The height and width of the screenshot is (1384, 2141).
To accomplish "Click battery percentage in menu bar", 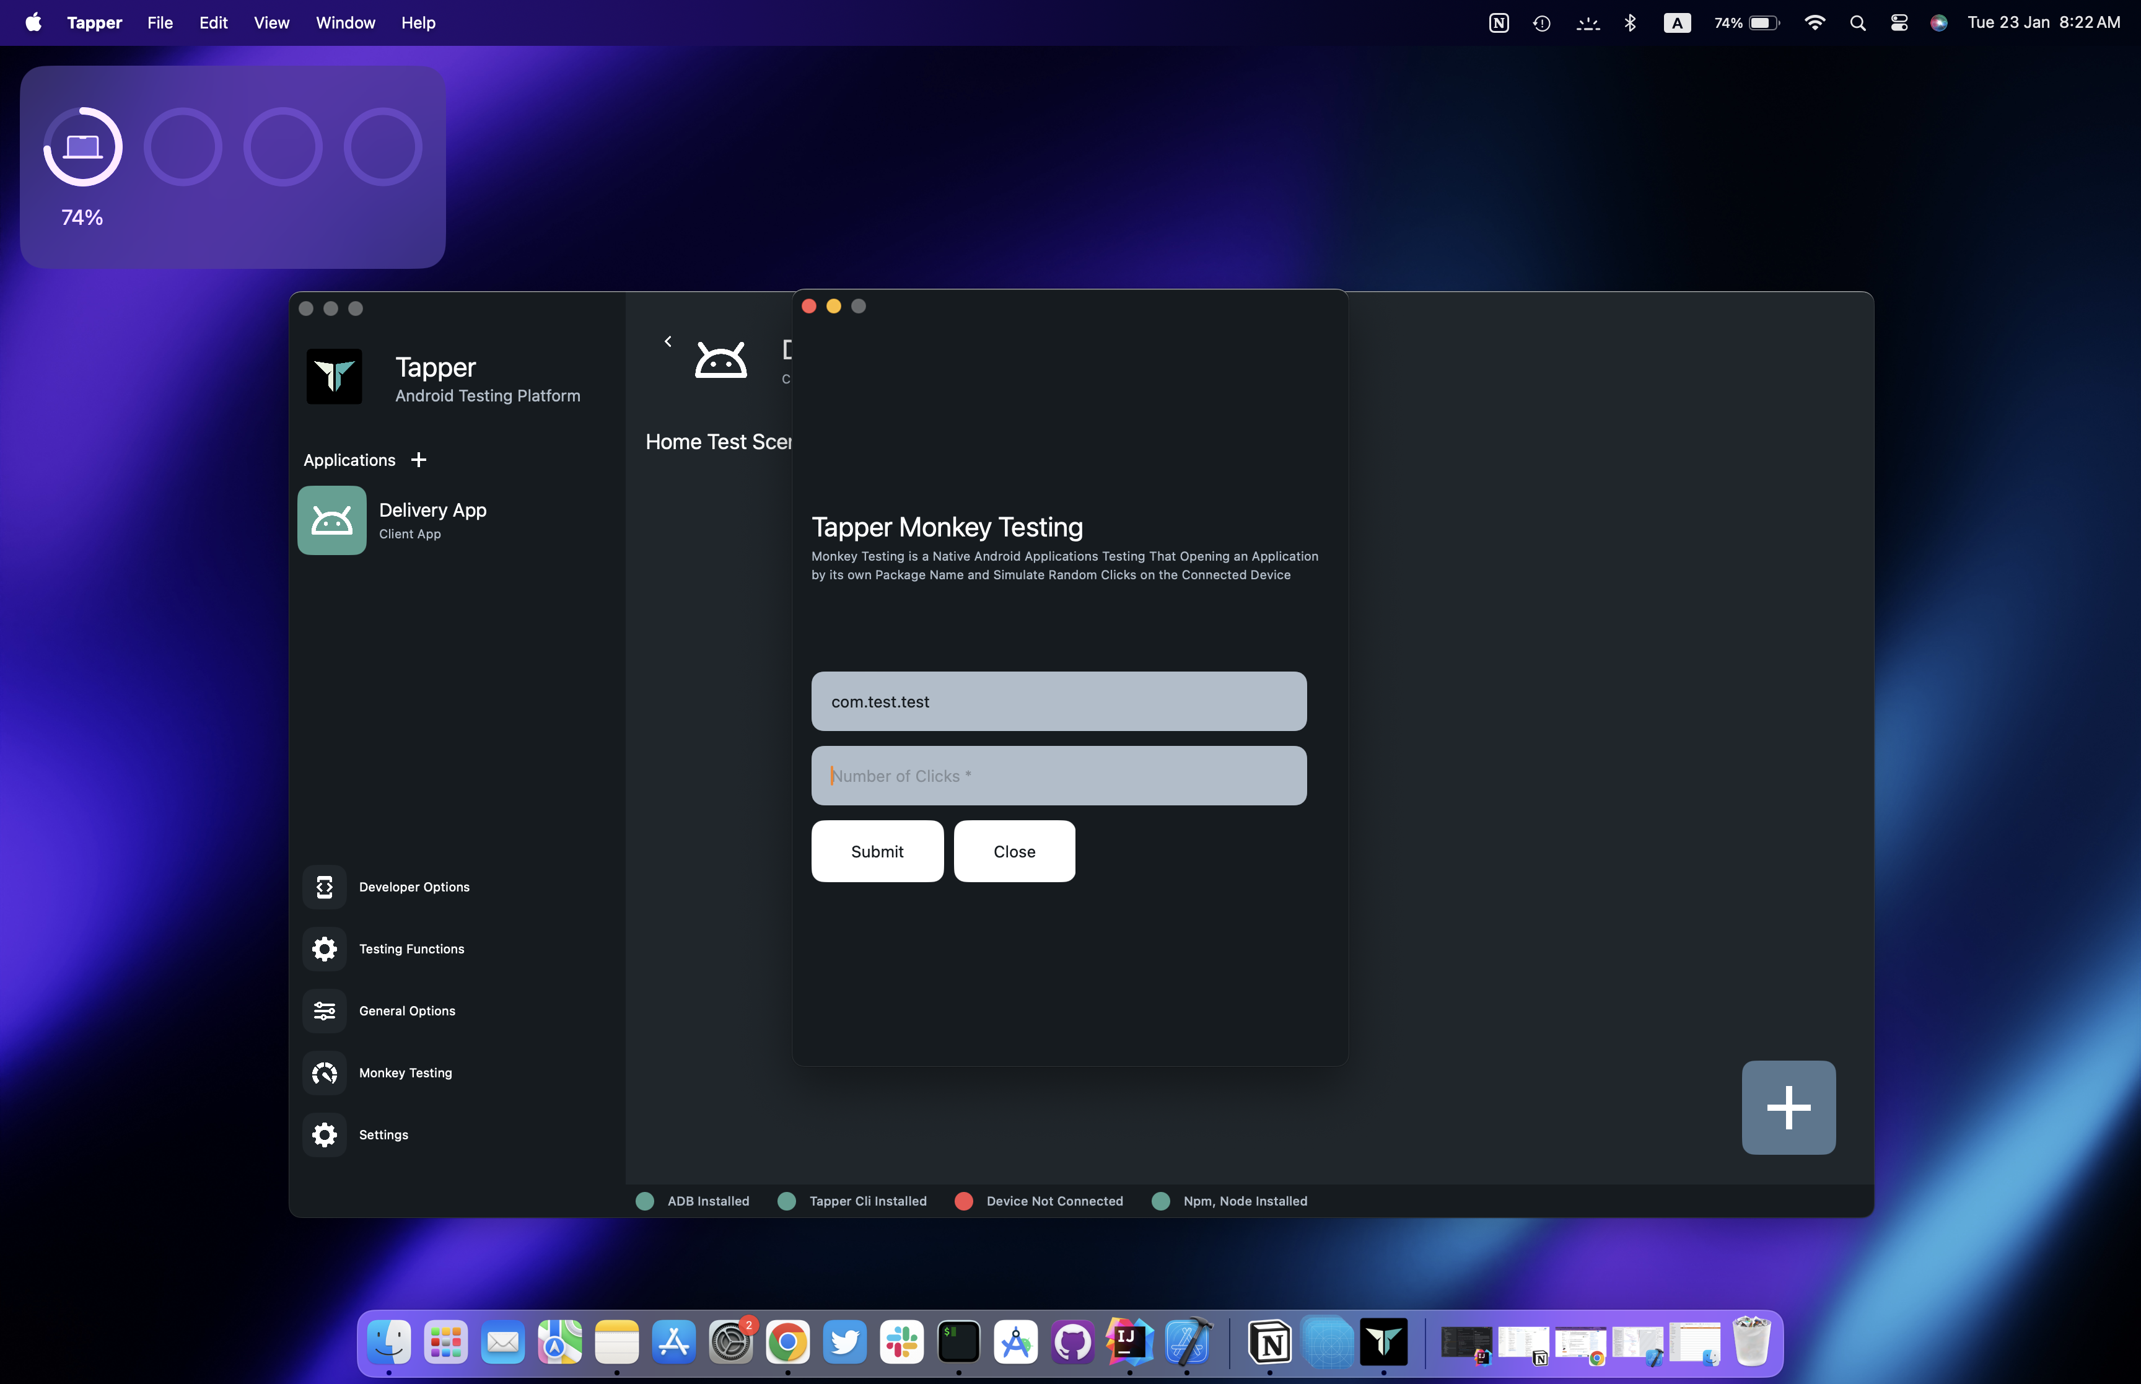I will (1728, 22).
